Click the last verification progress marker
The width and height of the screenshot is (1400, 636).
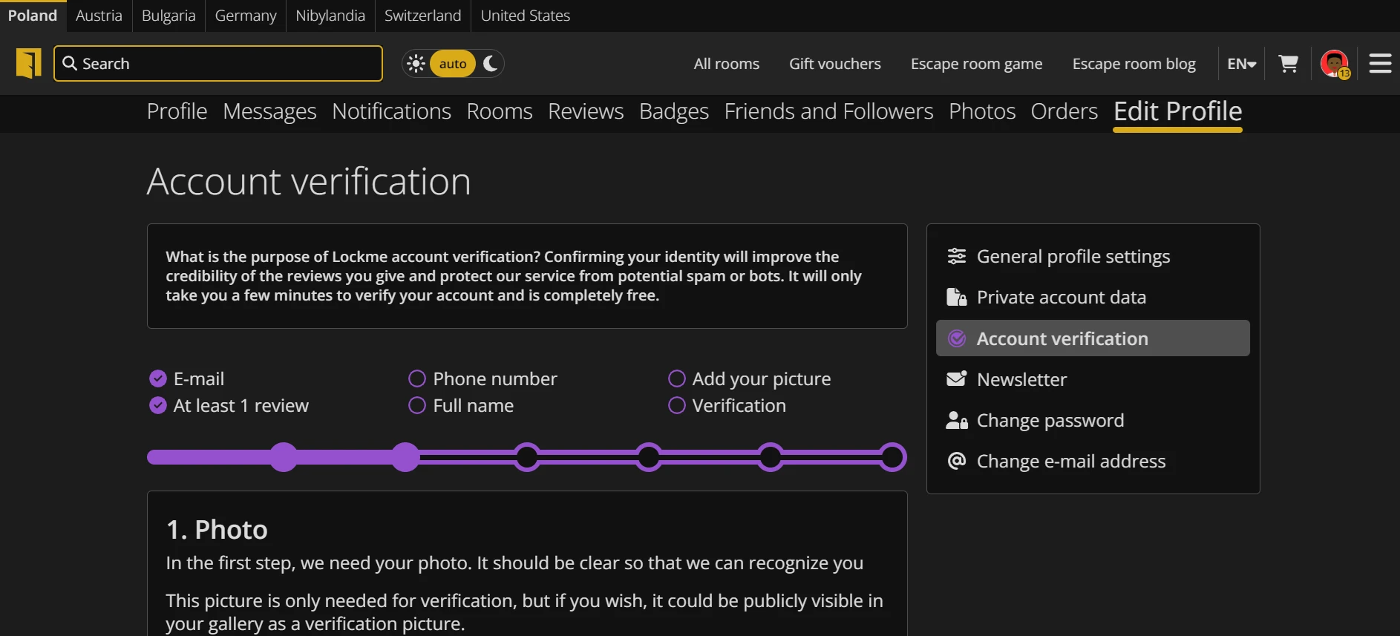pos(892,457)
